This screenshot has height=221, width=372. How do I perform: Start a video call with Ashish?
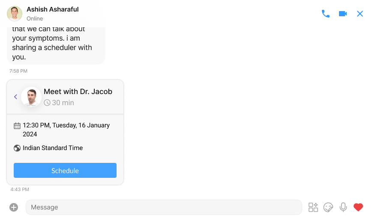pos(343,14)
